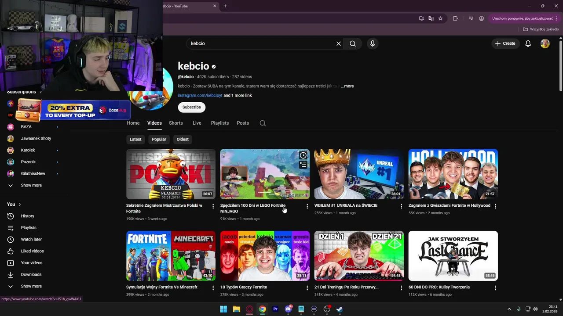The width and height of the screenshot is (563, 316).
Task: Click Uruchom ponownie update button
Action: pyautogui.click(x=523, y=18)
